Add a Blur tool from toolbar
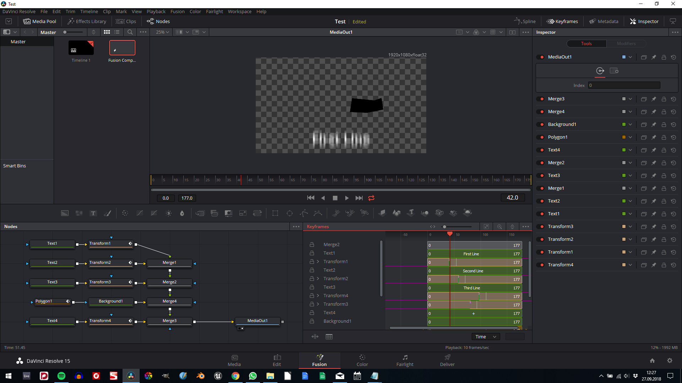 (182, 213)
